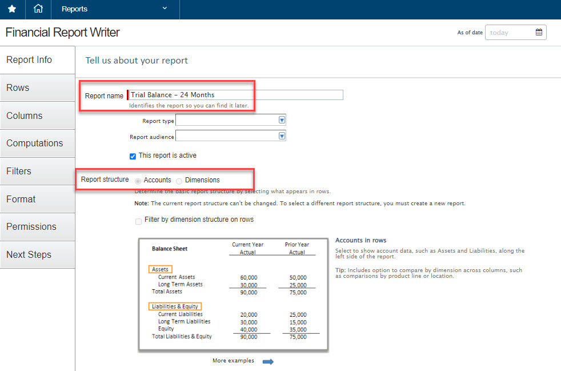Screen dimensions: 561x371
Task: Go to the home icon
Action: (38, 9)
